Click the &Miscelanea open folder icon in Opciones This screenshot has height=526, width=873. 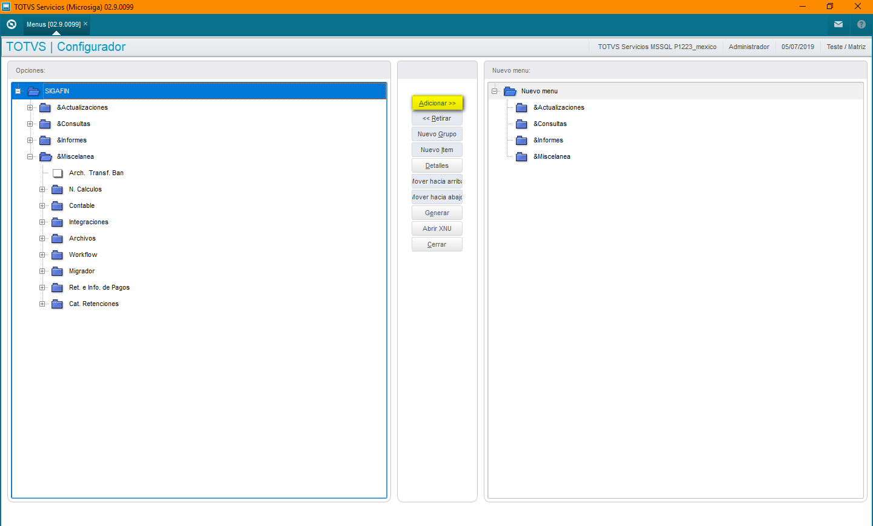pyautogui.click(x=45, y=156)
